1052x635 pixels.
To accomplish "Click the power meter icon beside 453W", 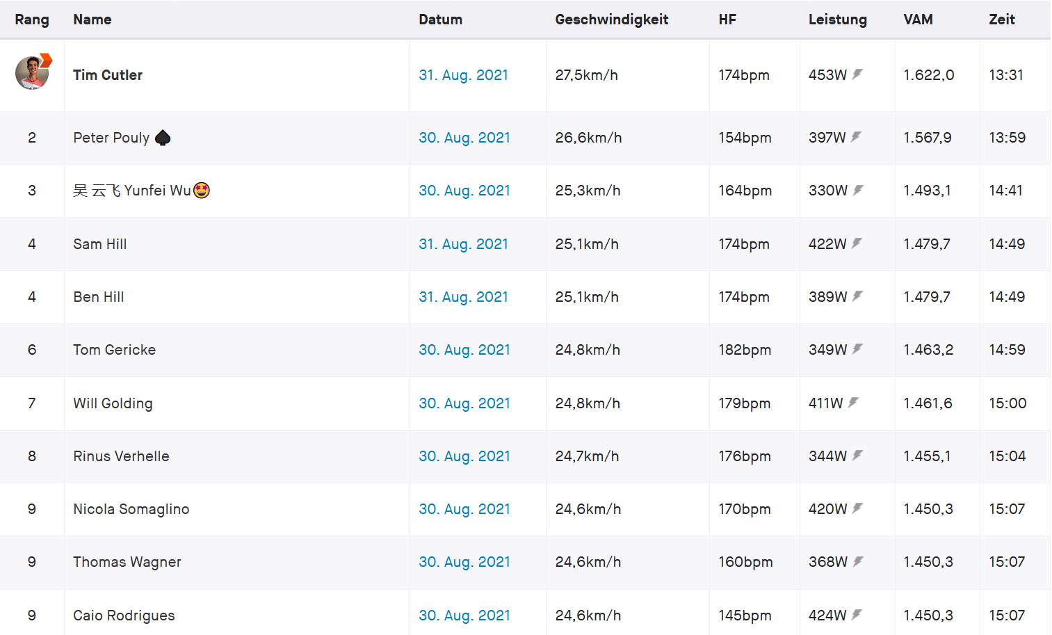I will (857, 74).
